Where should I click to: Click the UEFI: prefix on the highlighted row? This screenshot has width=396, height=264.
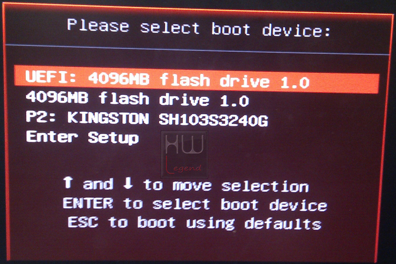51,76
